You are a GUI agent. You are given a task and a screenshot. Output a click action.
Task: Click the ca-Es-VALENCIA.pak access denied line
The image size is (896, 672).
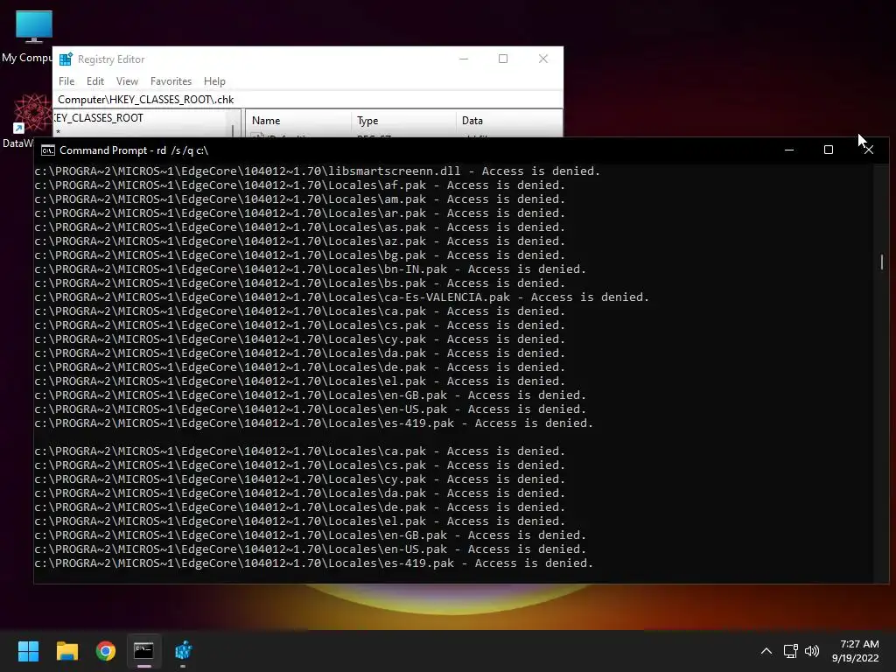pyautogui.click(x=342, y=297)
